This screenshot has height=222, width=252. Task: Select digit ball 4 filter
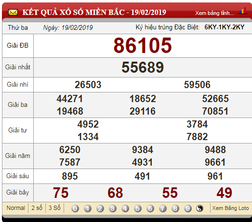click(125, 209)
